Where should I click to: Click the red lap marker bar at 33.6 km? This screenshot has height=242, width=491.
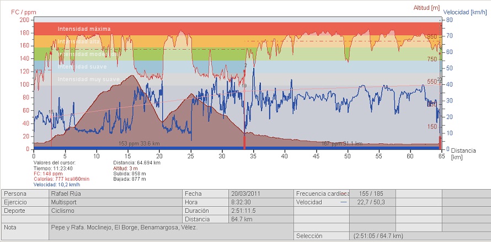click(244, 142)
